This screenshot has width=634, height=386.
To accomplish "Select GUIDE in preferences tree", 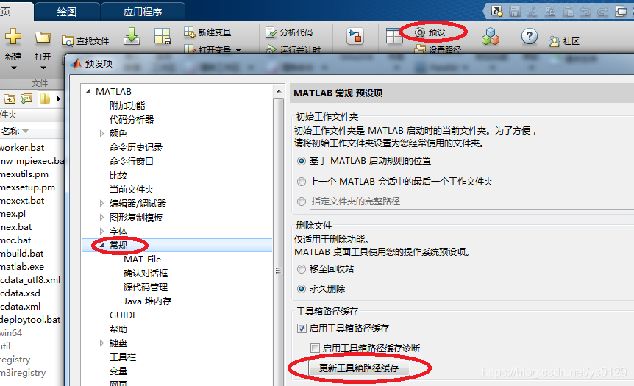I will [124, 315].
